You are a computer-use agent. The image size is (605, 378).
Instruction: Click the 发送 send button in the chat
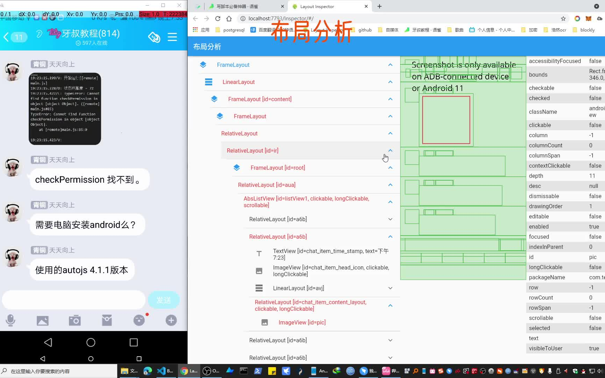pos(164,300)
